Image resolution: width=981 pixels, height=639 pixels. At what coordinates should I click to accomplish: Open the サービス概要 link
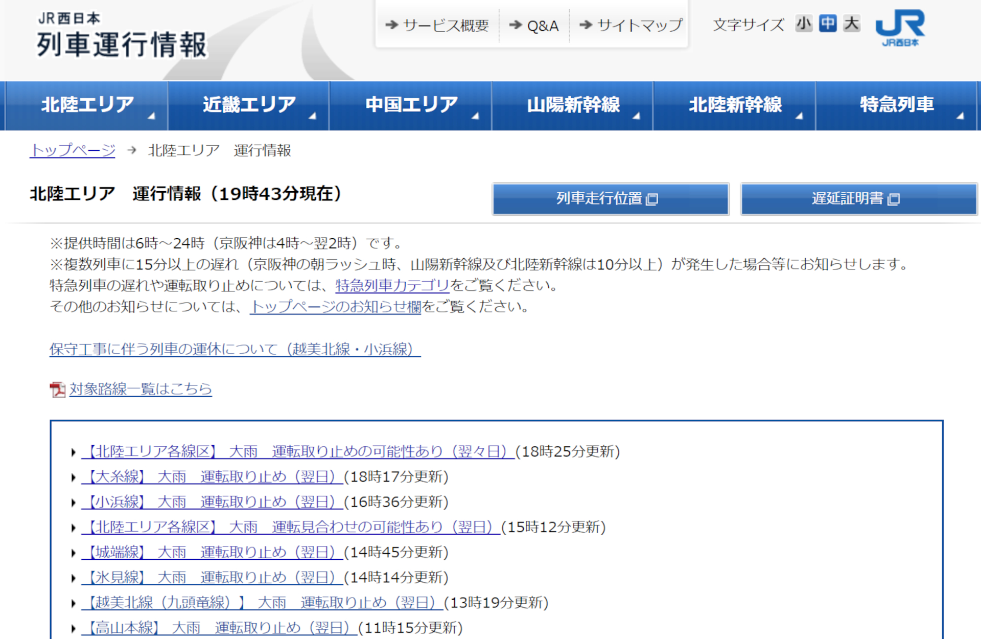coord(446,25)
